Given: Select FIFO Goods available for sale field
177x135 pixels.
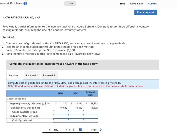Looking at the screenshot, I should click(60, 112).
